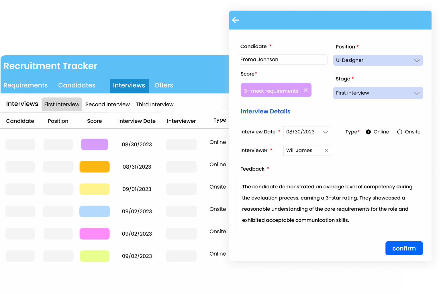Remove the '3- meet requirements' score tag
This screenshot has height=294, width=443.
pos(306,90)
